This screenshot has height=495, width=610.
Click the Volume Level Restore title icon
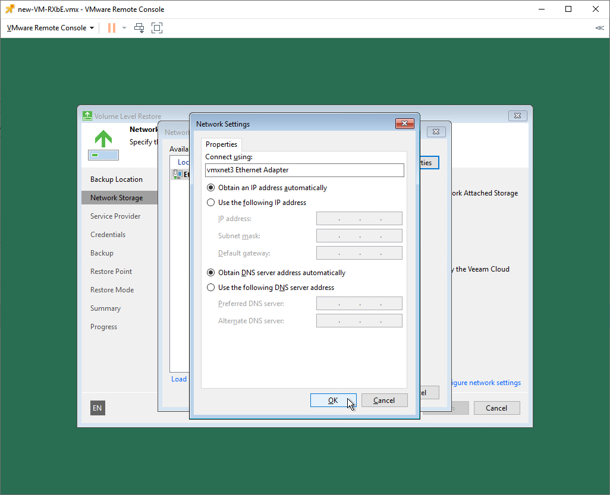(87, 116)
